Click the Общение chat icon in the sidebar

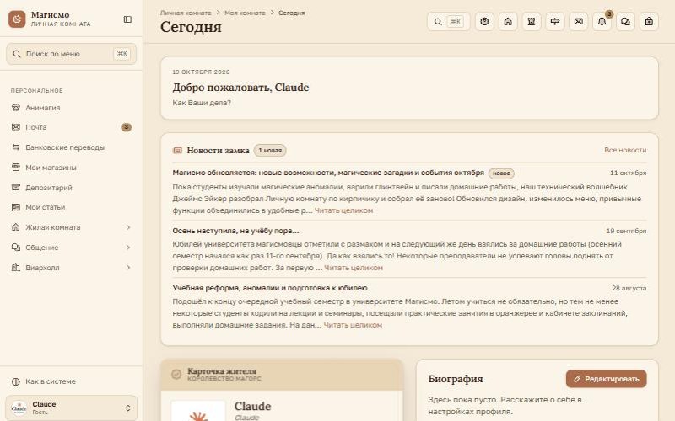coord(16,248)
